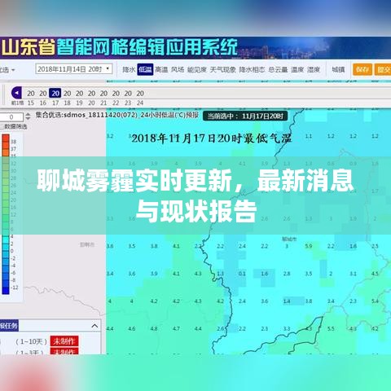Viewport: 391px width, 391px height.
Task: Click the red swatch on temperature legend
Action: tap(6, 138)
